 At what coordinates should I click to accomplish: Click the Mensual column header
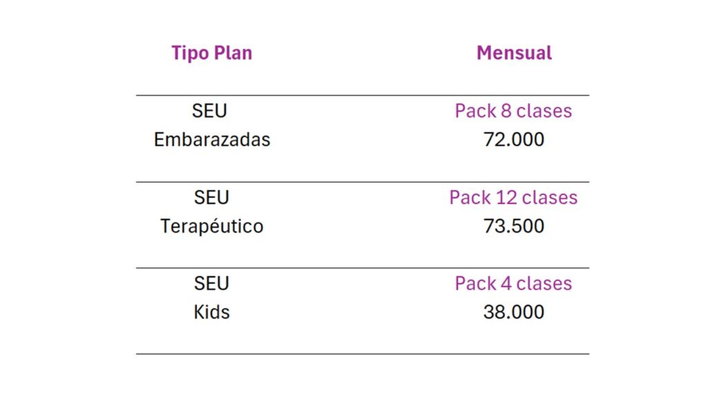[514, 52]
